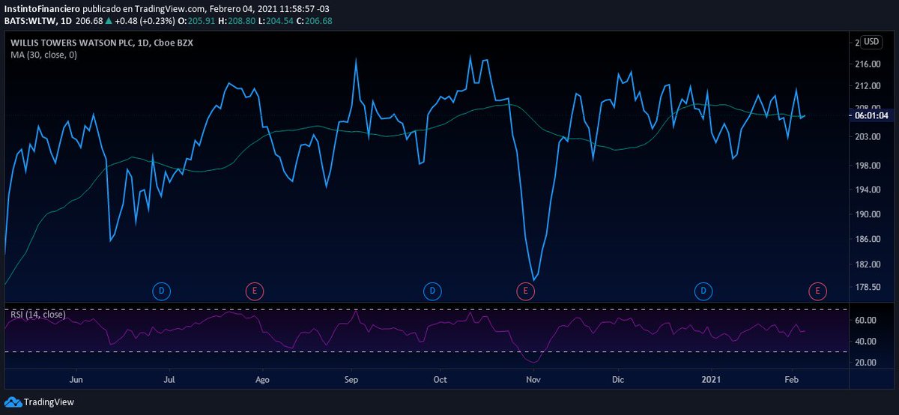
Task: Click the RSI (14, close) indicator label
Action: (37, 315)
